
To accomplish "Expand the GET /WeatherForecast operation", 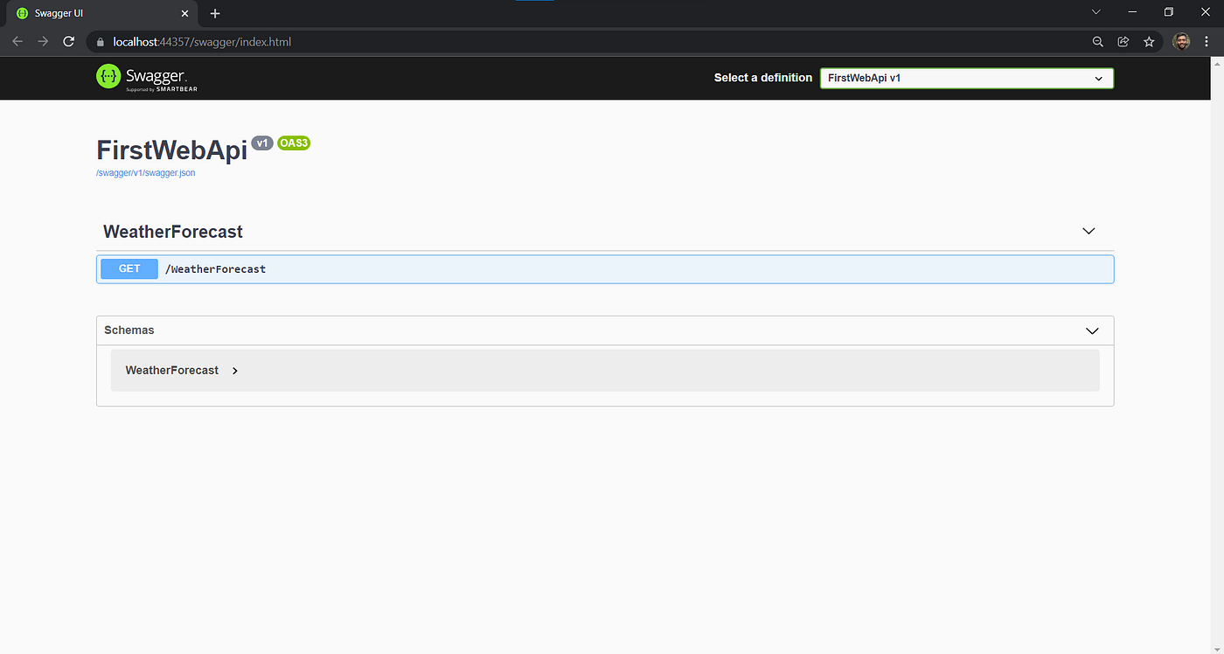I will (605, 268).
